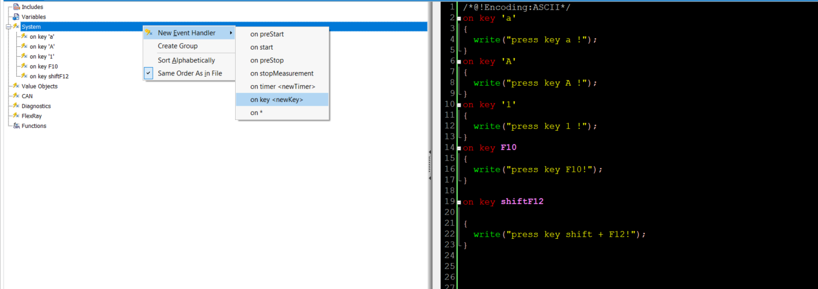818x289 pixels.
Task: Select on key F10 tree label
Action: pyautogui.click(x=44, y=66)
